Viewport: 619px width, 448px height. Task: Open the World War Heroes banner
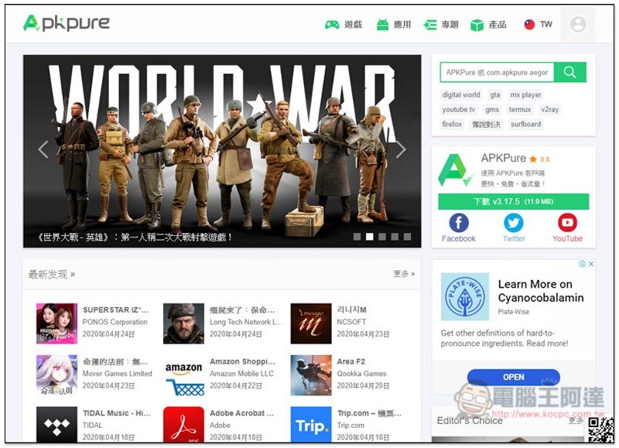tap(222, 151)
